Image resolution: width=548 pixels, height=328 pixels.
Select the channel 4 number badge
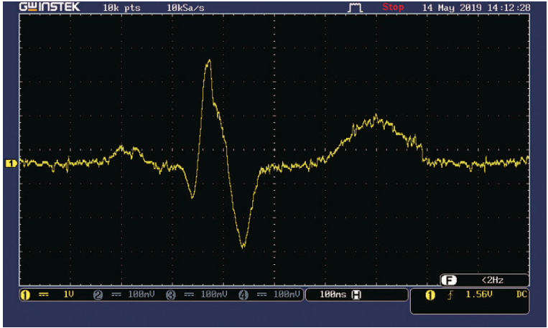[x=243, y=295]
